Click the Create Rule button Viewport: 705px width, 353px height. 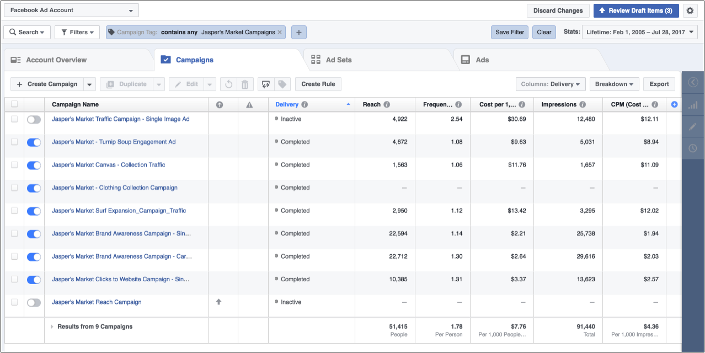[318, 84]
